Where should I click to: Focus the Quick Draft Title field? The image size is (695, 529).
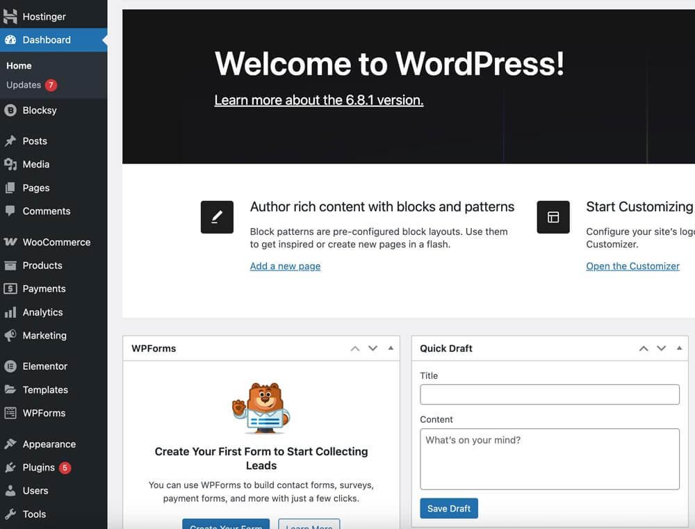pos(550,395)
